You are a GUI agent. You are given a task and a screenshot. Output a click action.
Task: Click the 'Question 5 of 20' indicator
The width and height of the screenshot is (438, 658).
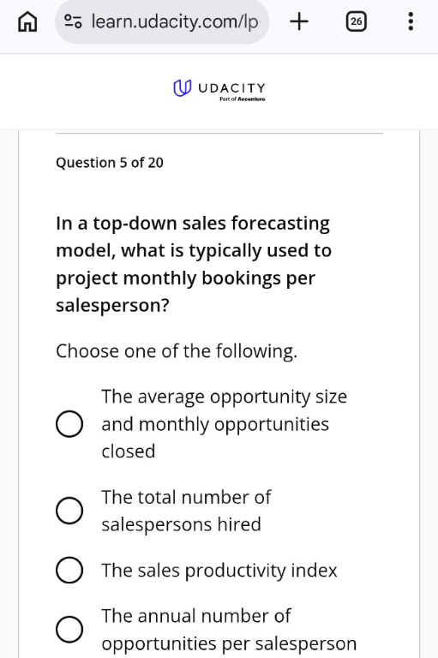point(110,163)
